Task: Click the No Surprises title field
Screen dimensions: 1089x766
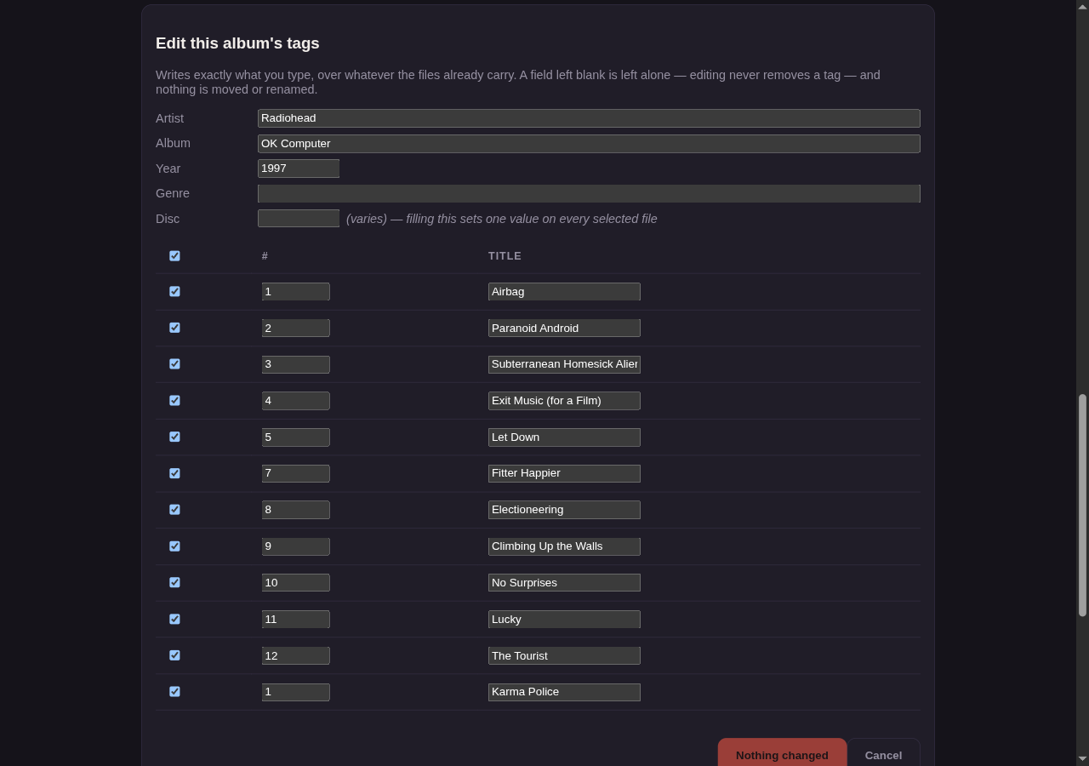Action: tap(564, 583)
